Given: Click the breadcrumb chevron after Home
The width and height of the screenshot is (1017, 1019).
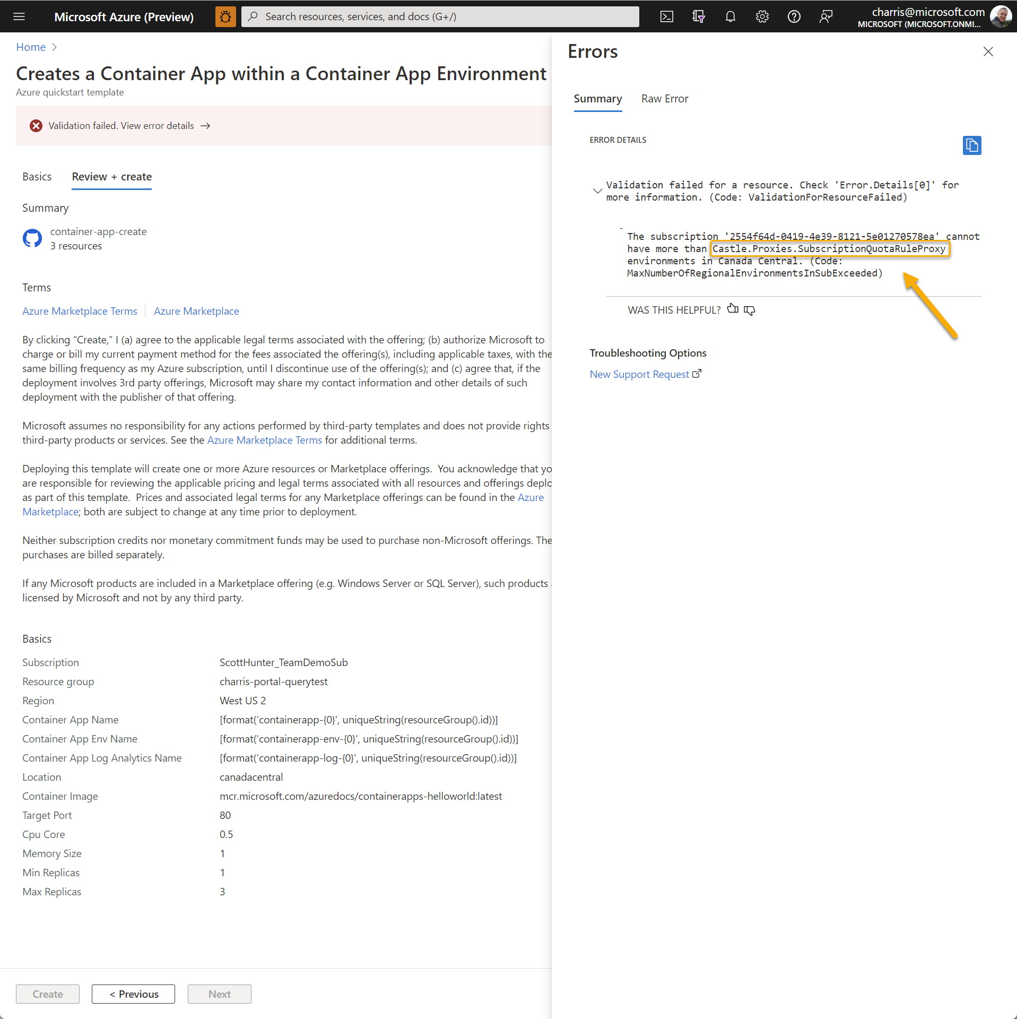Looking at the screenshot, I should [x=55, y=47].
